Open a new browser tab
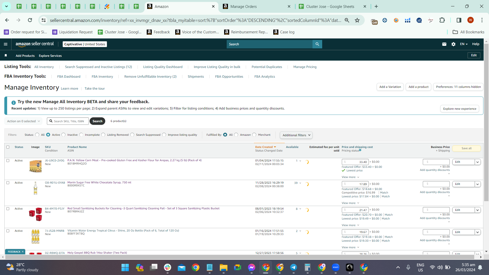The width and height of the screenshot is (489, 275). (376, 6)
